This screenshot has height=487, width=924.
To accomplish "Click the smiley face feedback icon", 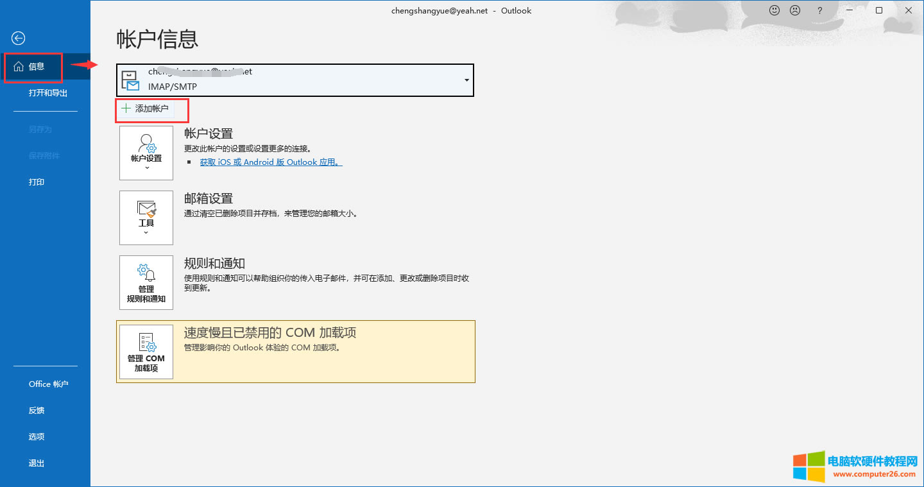I will [774, 10].
